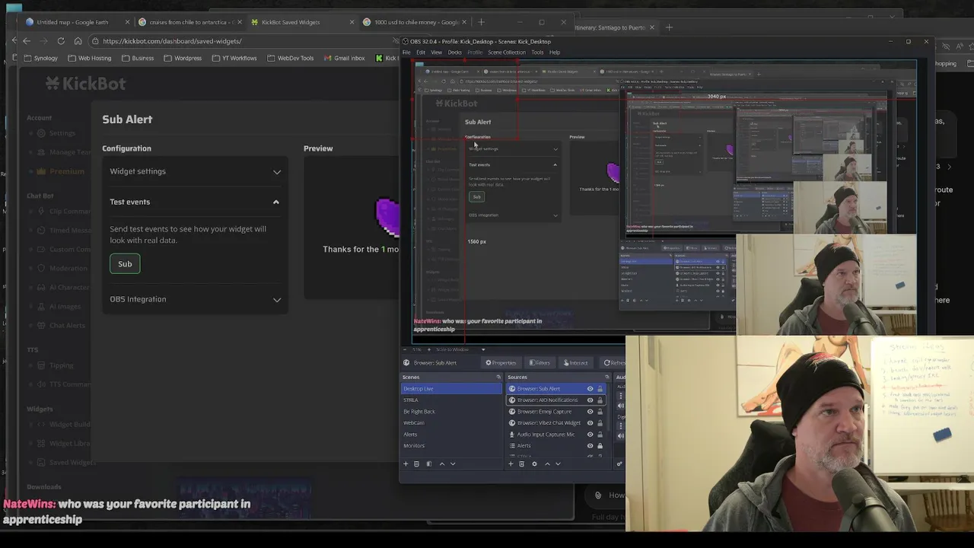This screenshot has height=548, width=974.
Task: Open advanced audio properties gear in the mixer
Action: click(x=619, y=464)
